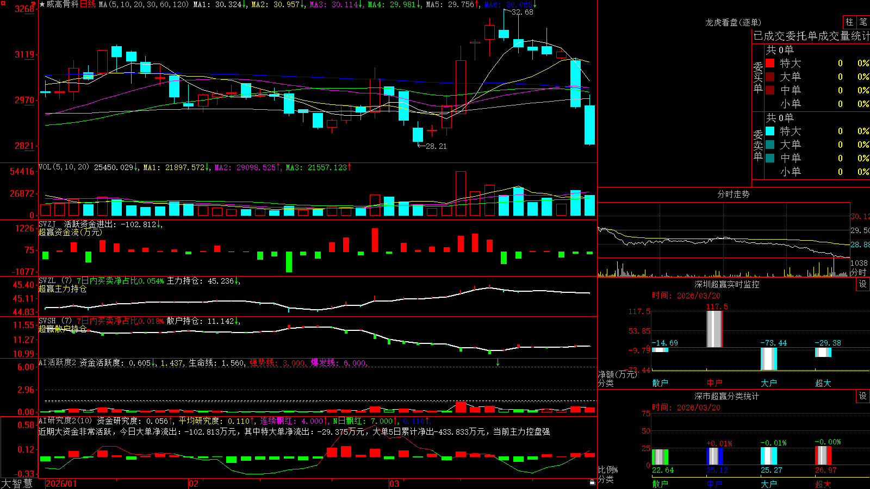Click dark red 大单 swatch in 委买单
This screenshot has width=870, height=489.
click(x=770, y=77)
